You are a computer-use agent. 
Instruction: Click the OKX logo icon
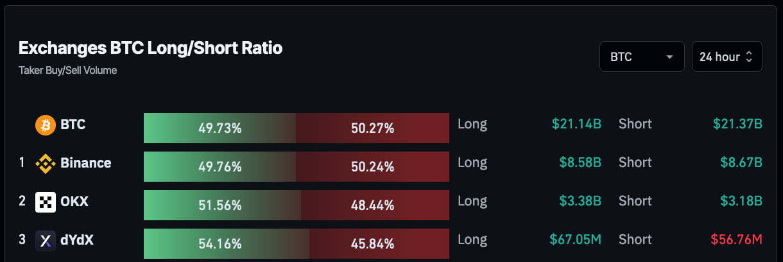pyautogui.click(x=46, y=202)
